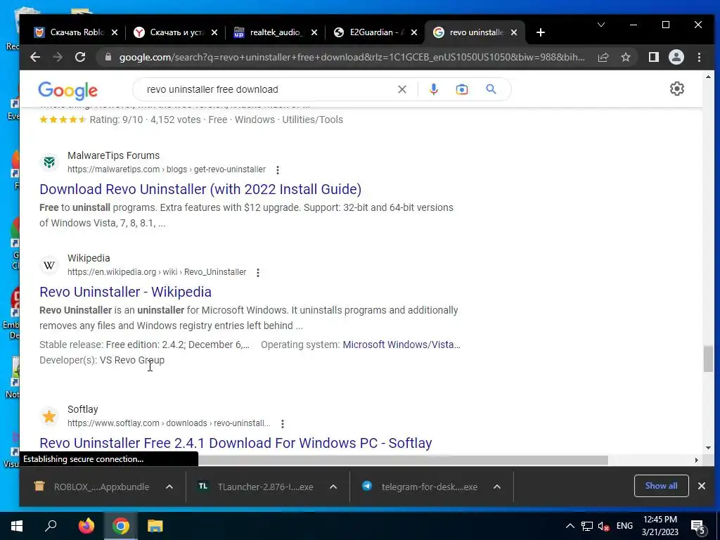Image resolution: width=720 pixels, height=540 pixels.
Task: Open Google quick settings gear
Action: (x=677, y=89)
